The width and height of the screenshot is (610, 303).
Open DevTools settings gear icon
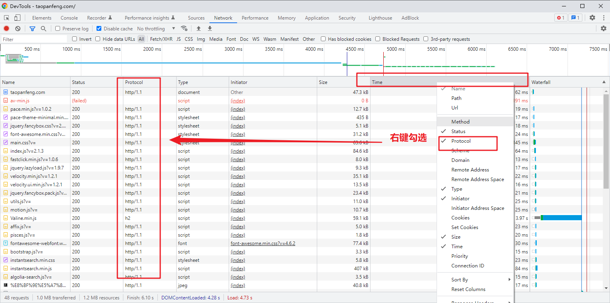point(592,18)
